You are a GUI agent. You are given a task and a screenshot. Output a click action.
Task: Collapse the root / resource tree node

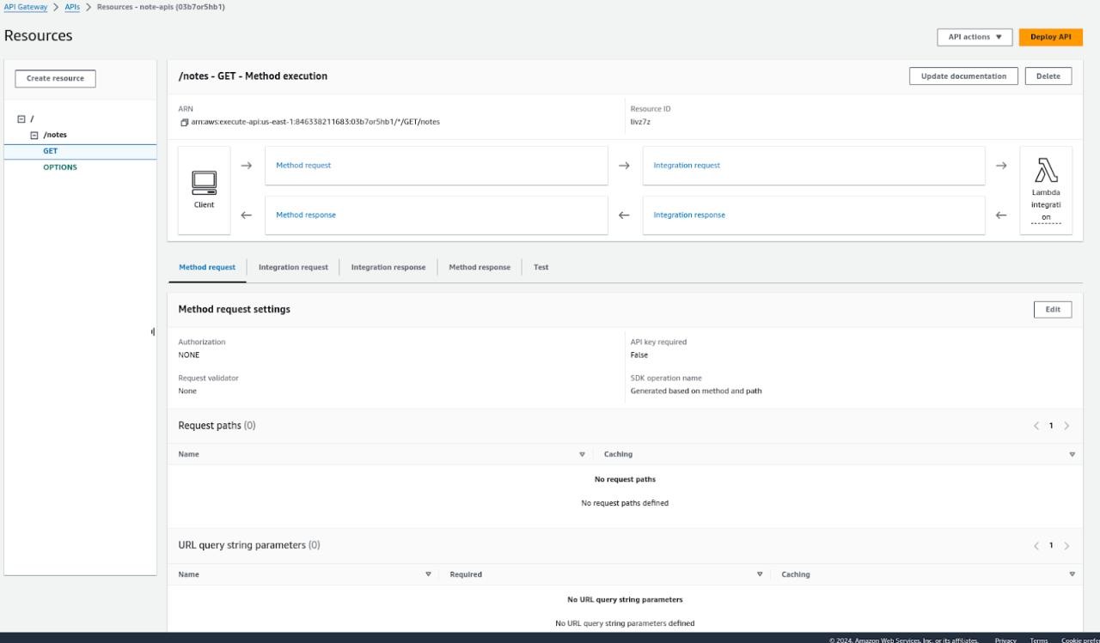21,119
